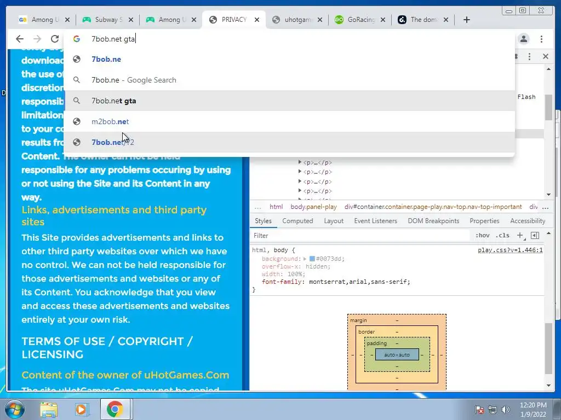The width and height of the screenshot is (561, 420).
Task: Open a new browser tab
Action: 467,20
